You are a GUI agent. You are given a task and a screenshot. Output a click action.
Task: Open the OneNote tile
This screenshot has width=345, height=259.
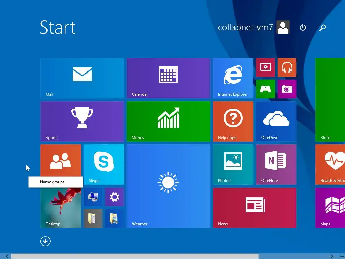click(x=276, y=165)
